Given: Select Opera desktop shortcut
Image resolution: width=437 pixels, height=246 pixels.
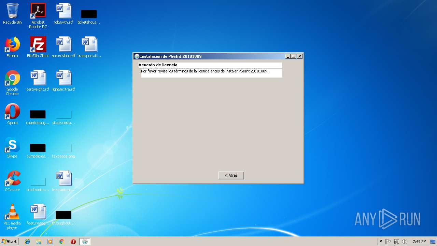Looking at the screenshot, I should 12,114.
